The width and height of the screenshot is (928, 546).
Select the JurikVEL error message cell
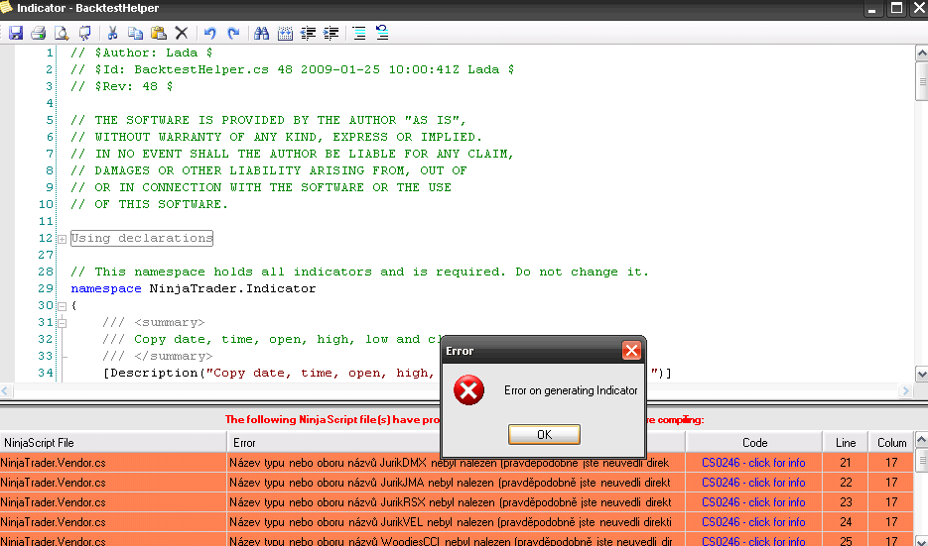pos(456,522)
